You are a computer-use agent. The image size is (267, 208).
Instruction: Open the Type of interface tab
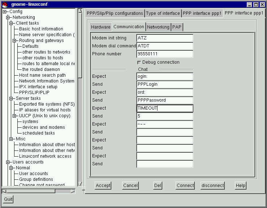point(163,13)
